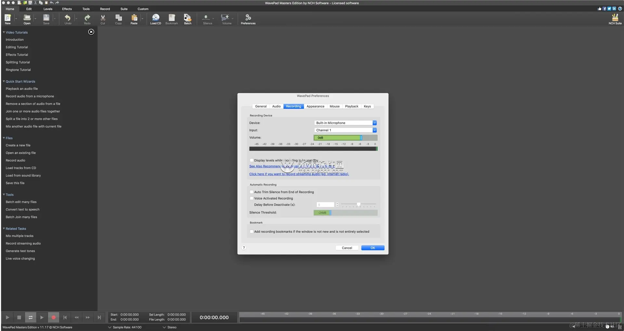624x331 pixels.
Task: Switch to the Appearance preferences tab
Action: coord(315,106)
